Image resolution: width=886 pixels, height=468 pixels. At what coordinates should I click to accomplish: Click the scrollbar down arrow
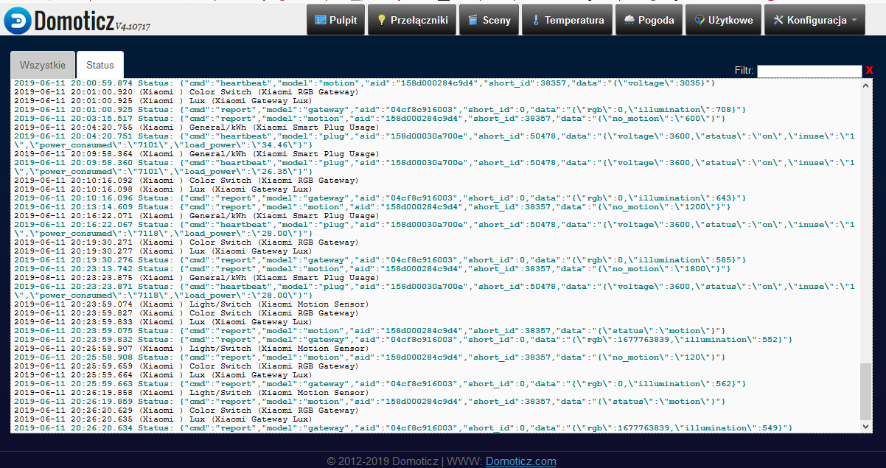(x=865, y=426)
